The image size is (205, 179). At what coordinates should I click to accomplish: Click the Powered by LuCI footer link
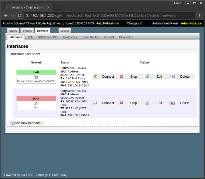pyautogui.click(x=36, y=175)
